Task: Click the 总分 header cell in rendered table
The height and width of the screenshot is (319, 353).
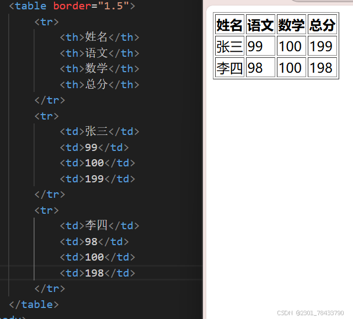Action: pyautogui.click(x=322, y=24)
